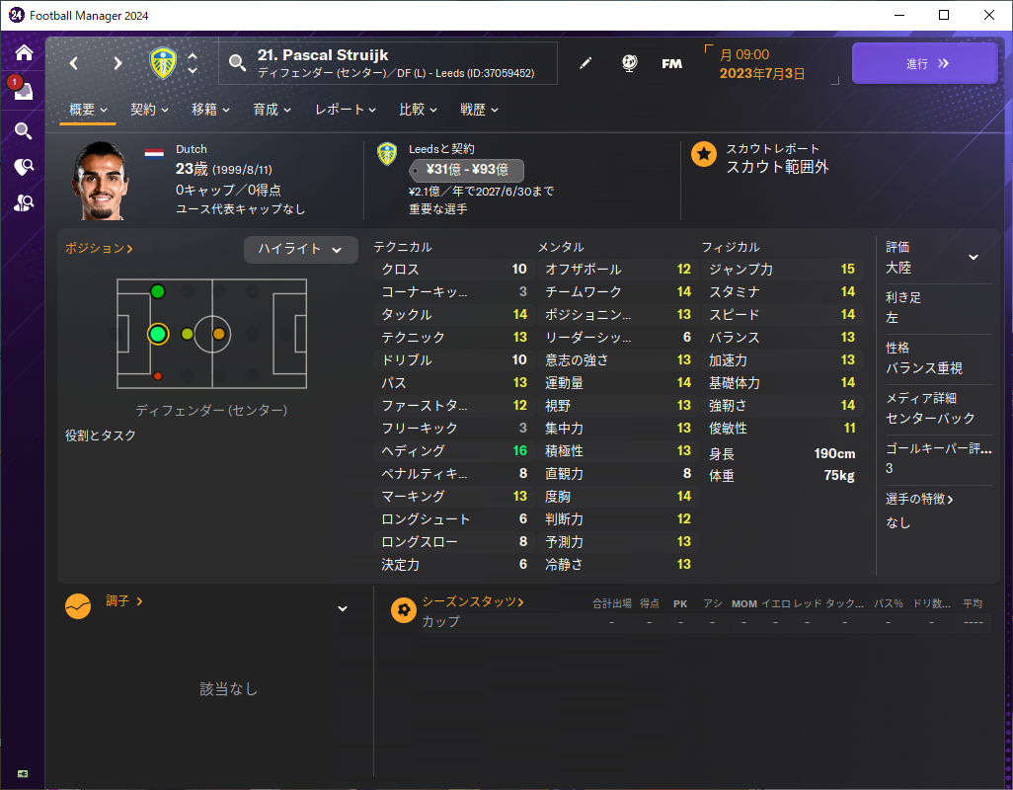Open the inbox icon with notification badge

23,90
